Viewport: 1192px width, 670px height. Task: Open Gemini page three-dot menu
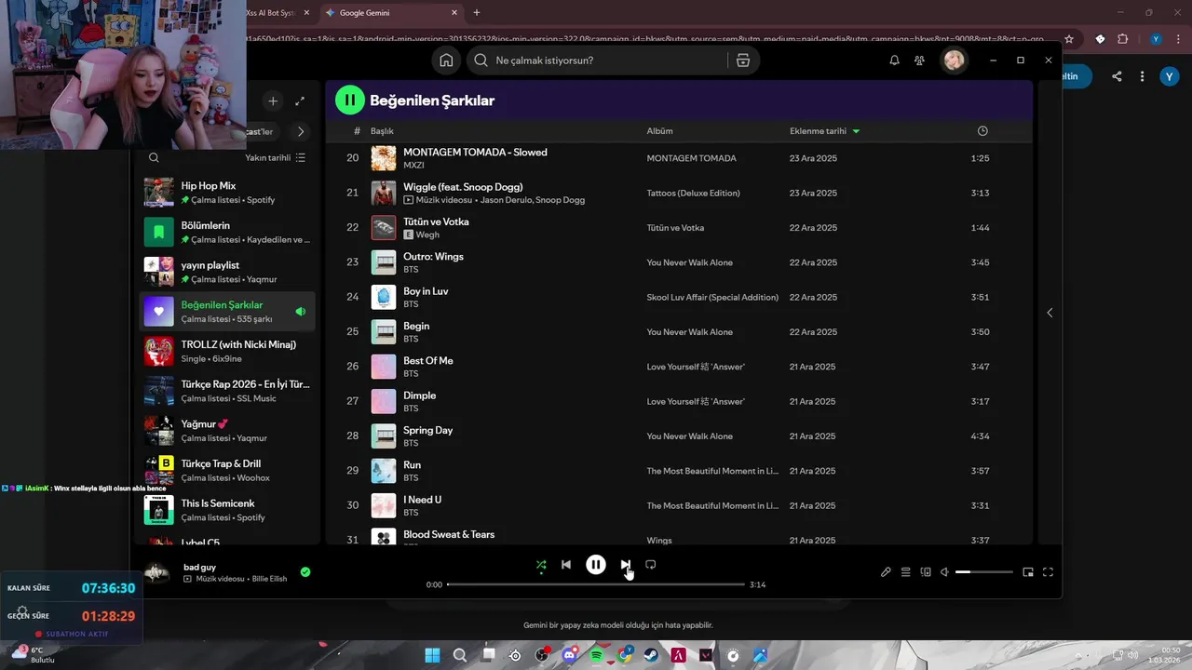[1143, 76]
